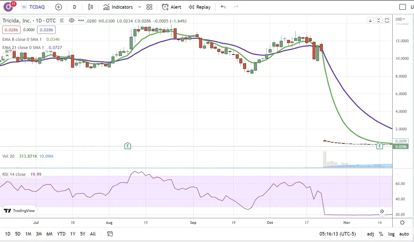
Task: Start Bar Replay mode
Action: 200,7
